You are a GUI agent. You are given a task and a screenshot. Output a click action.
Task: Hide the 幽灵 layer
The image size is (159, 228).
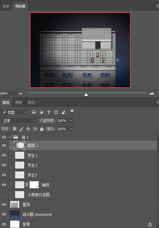point(4,185)
